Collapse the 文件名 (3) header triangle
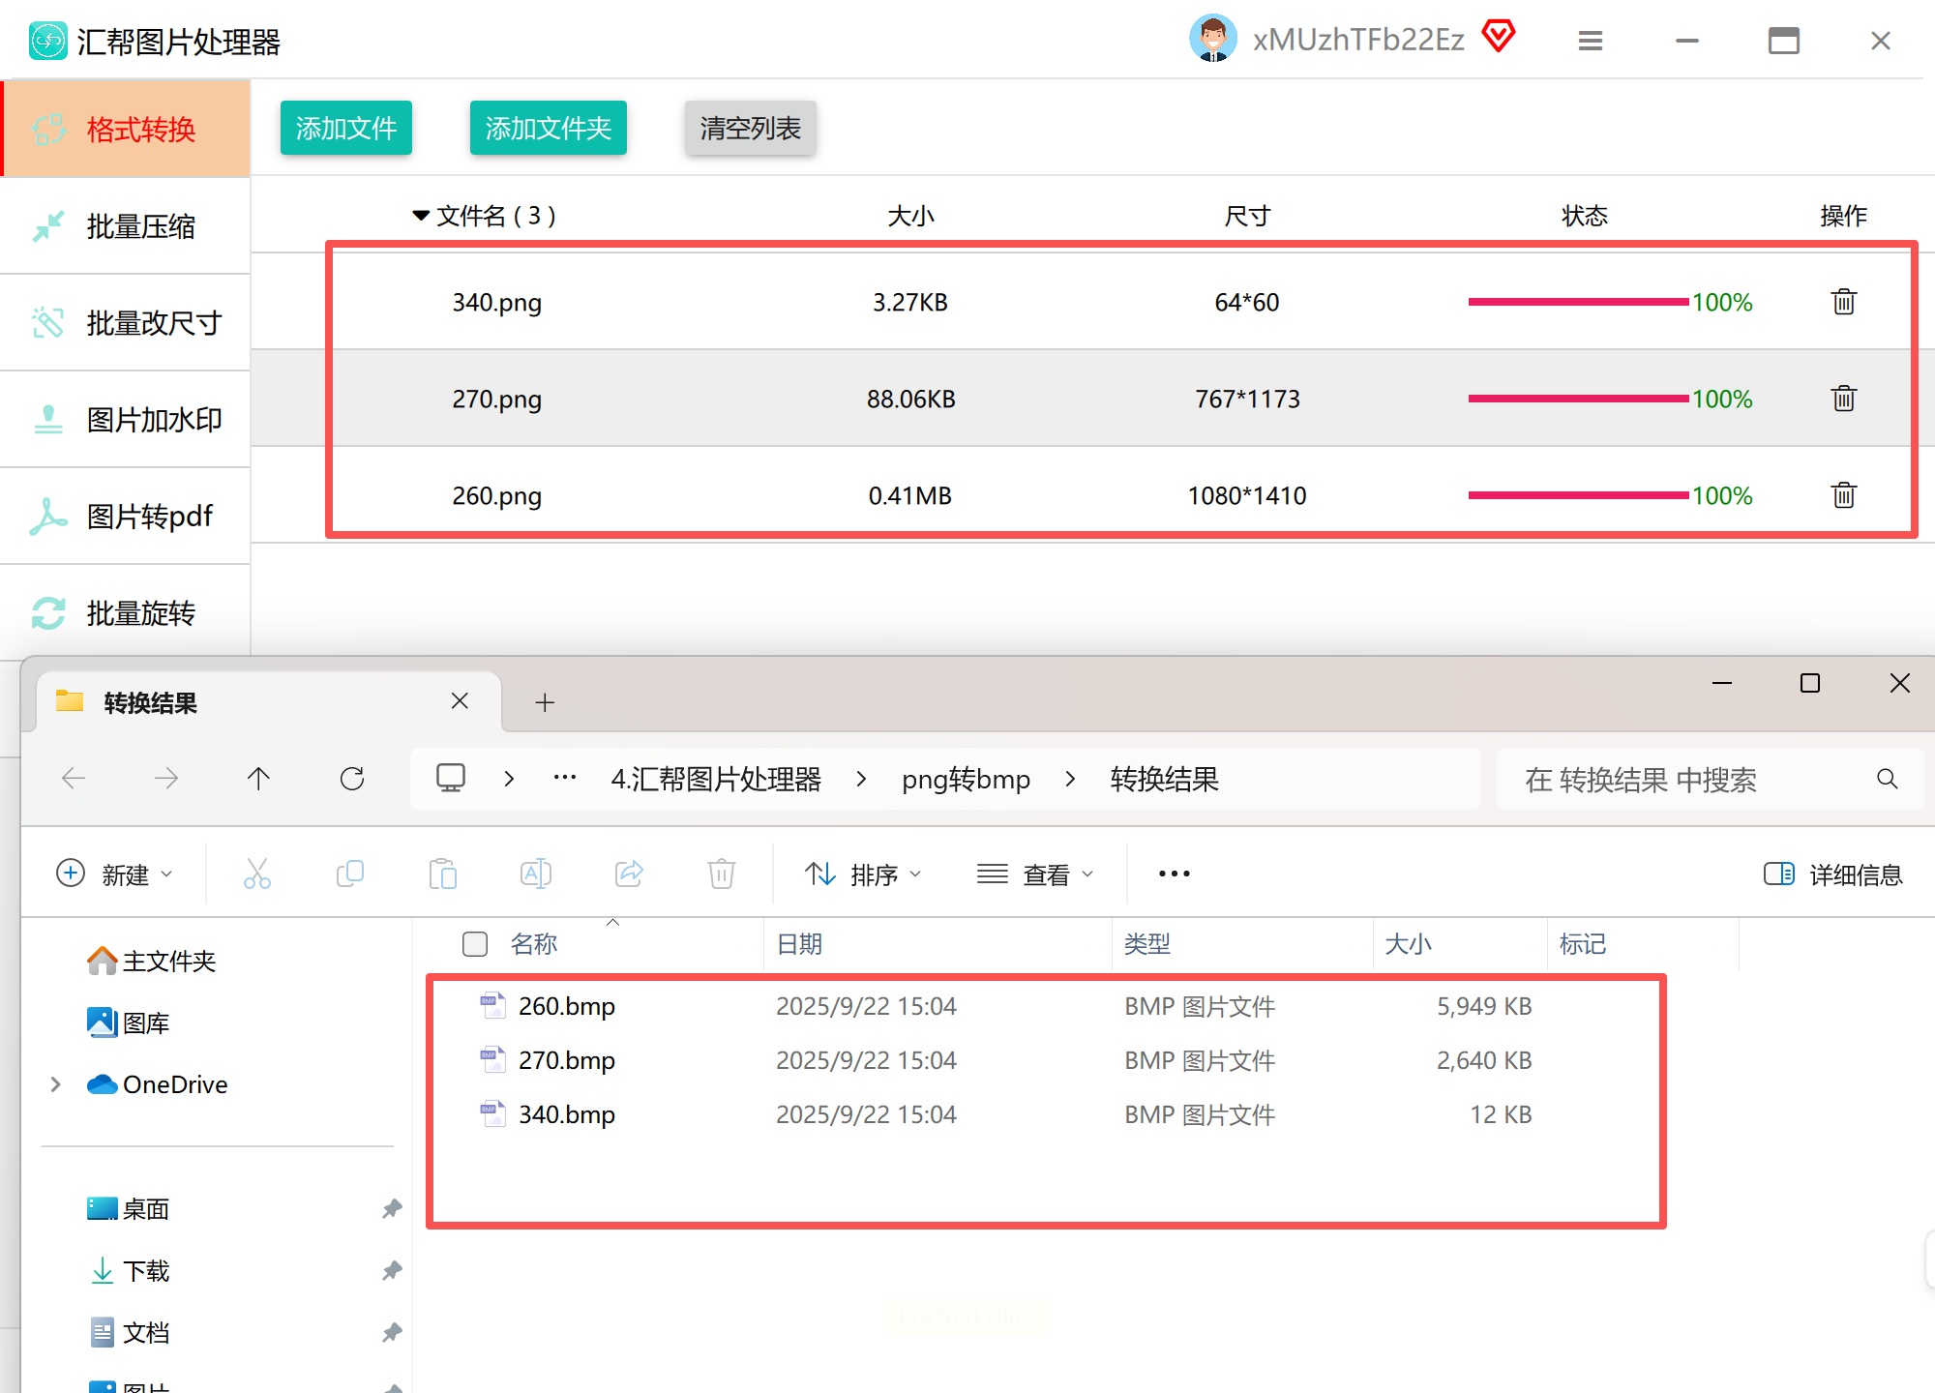Image resolution: width=1935 pixels, height=1393 pixels. (x=421, y=216)
